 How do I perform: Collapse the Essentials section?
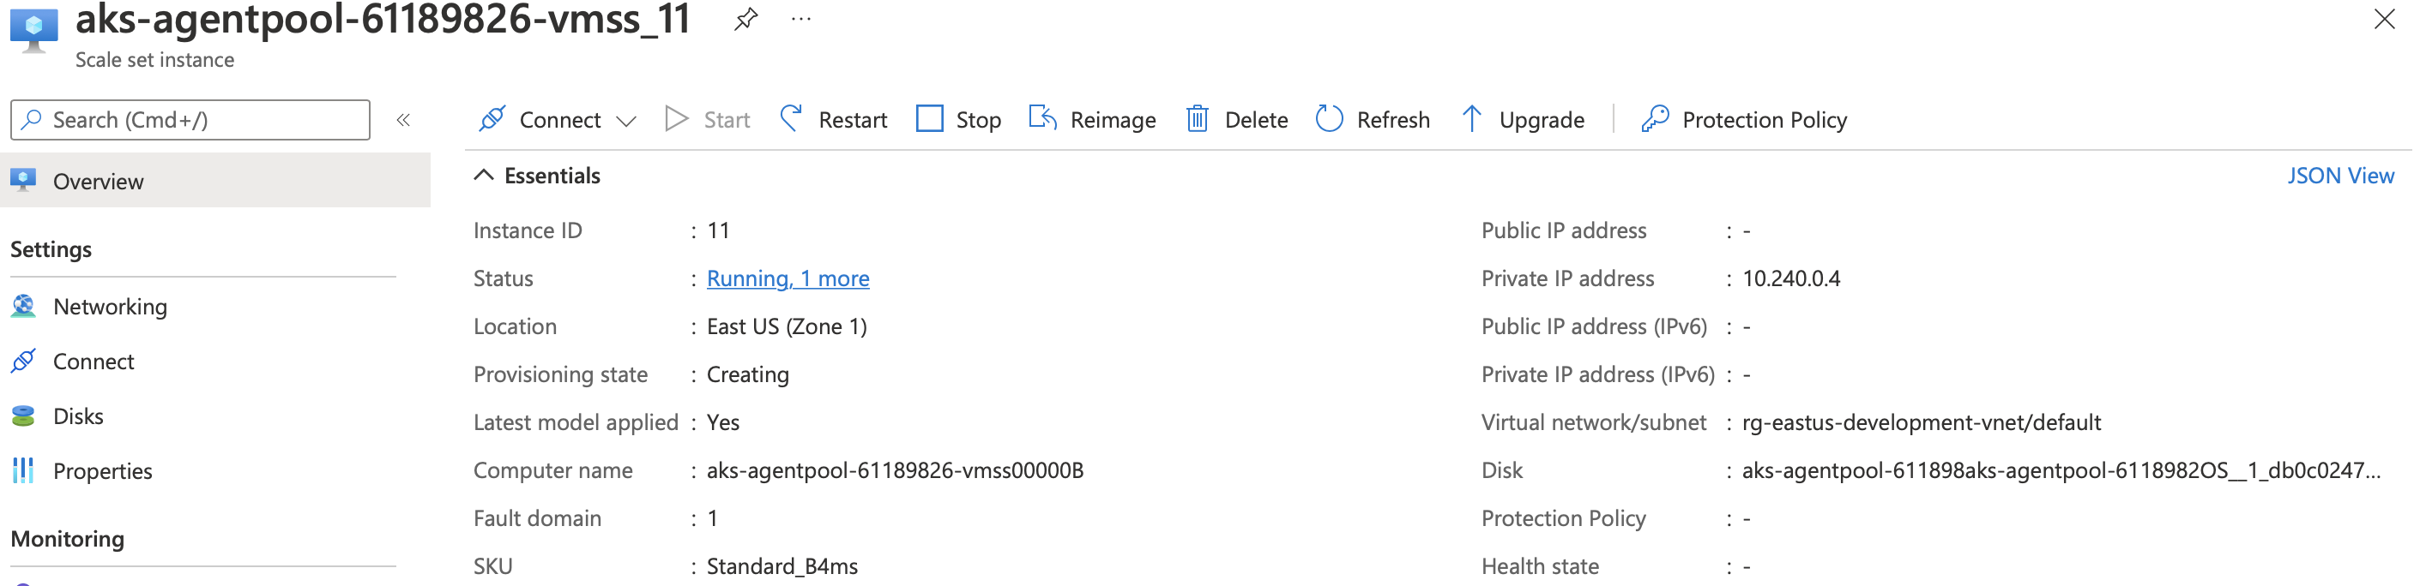484,175
